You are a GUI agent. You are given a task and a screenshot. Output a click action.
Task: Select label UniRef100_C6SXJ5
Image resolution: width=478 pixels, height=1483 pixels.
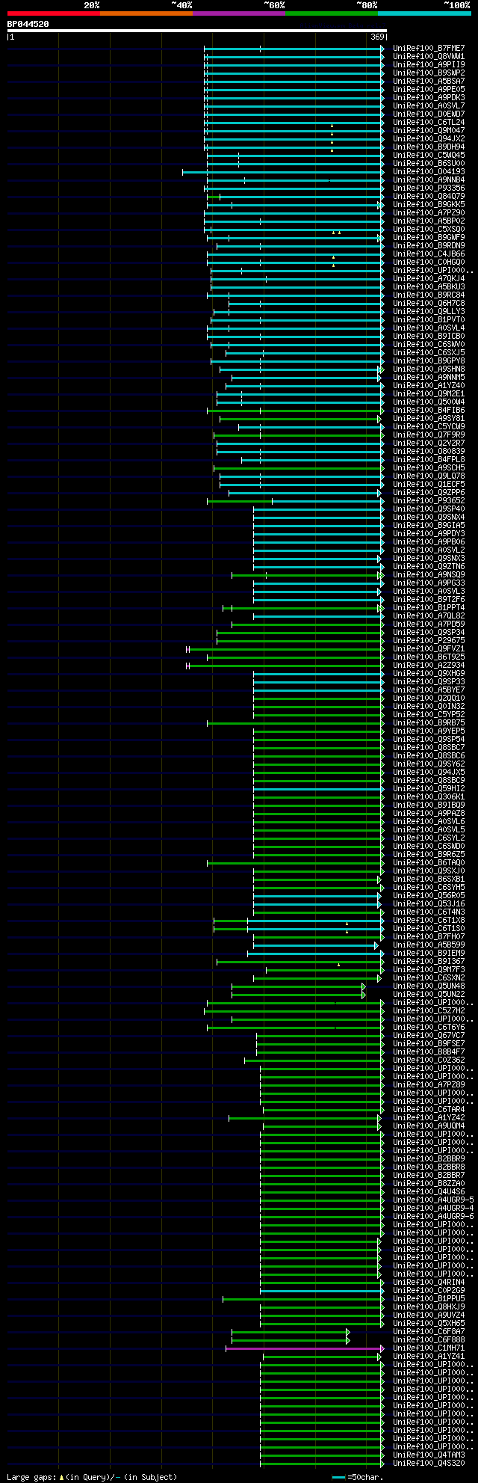429,352
